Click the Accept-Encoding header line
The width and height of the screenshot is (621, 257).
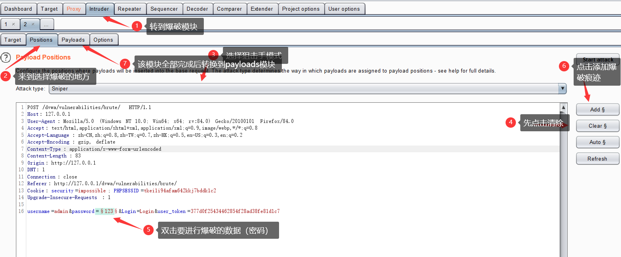click(71, 142)
